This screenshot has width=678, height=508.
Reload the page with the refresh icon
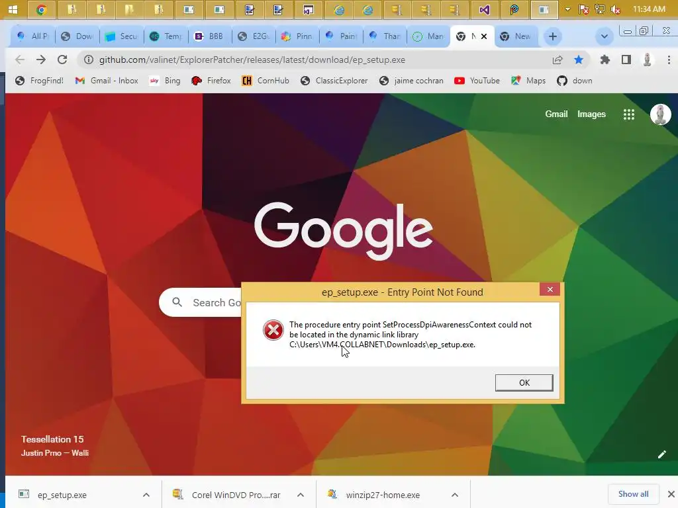[62, 60]
